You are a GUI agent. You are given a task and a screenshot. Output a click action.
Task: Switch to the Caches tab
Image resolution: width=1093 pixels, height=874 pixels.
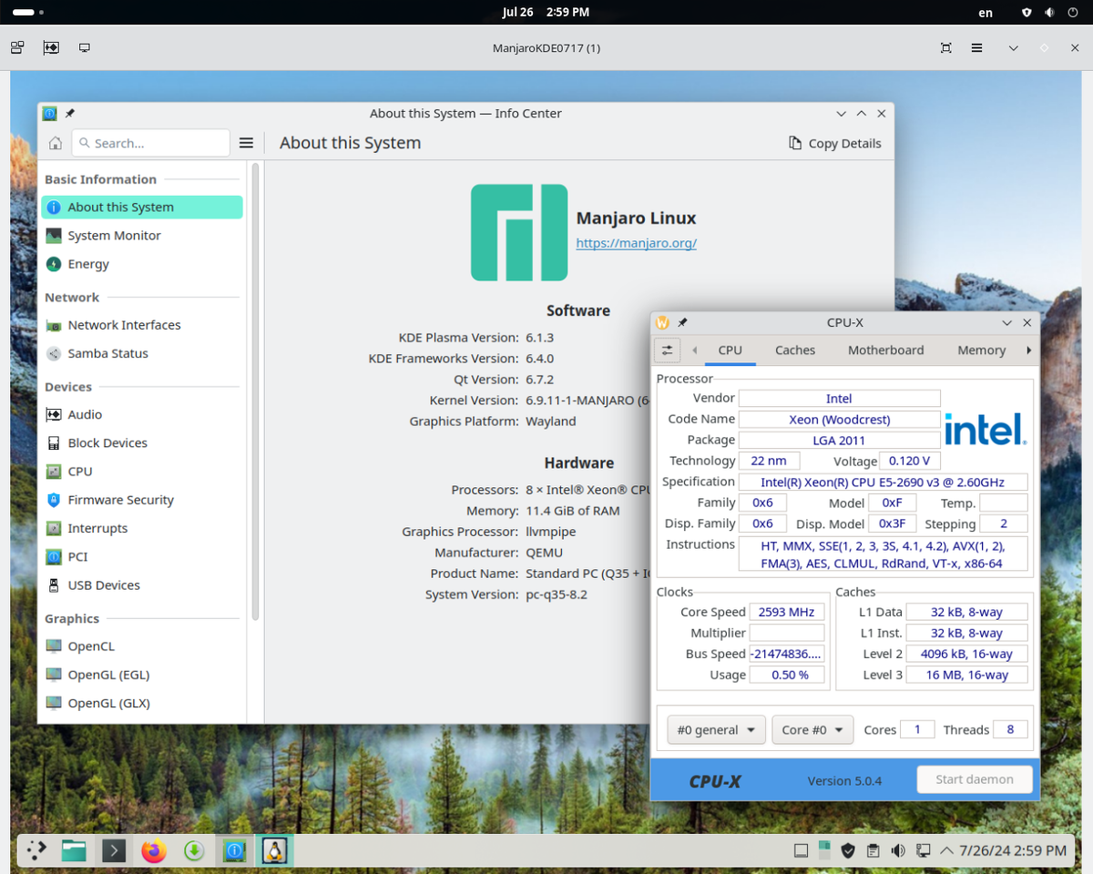(794, 350)
